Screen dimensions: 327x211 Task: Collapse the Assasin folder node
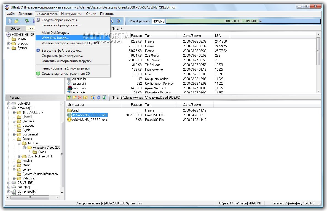pyautogui.click(x=19, y=143)
